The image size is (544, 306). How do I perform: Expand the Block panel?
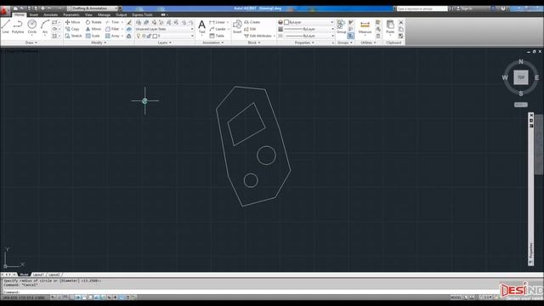click(x=254, y=42)
